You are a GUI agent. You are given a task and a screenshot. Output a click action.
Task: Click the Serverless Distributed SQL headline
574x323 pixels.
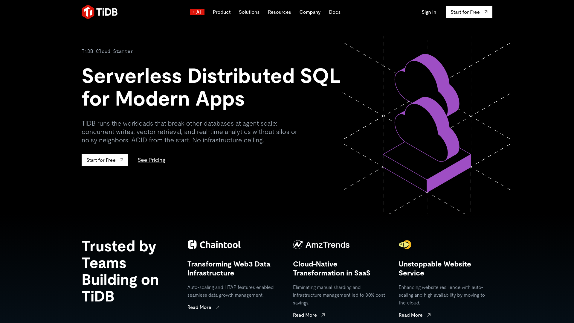click(211, 87)
